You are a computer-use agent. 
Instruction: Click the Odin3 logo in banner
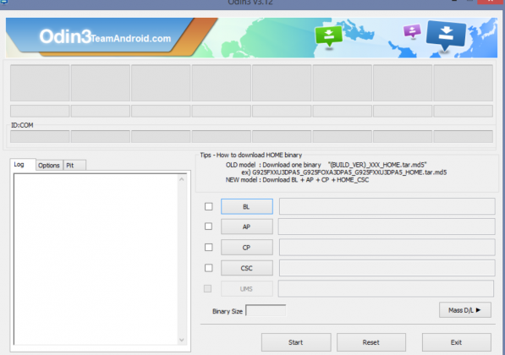click(x=65, y=36)
